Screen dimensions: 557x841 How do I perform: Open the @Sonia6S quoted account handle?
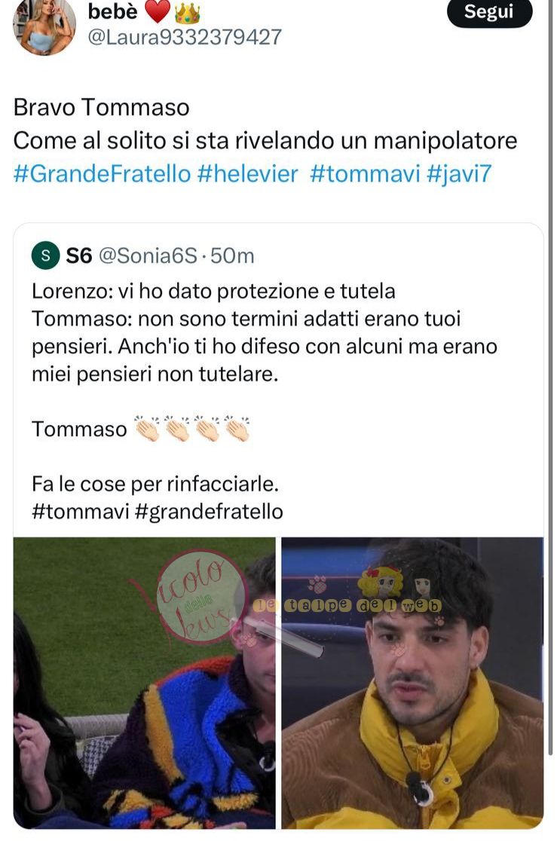point(148,255)
